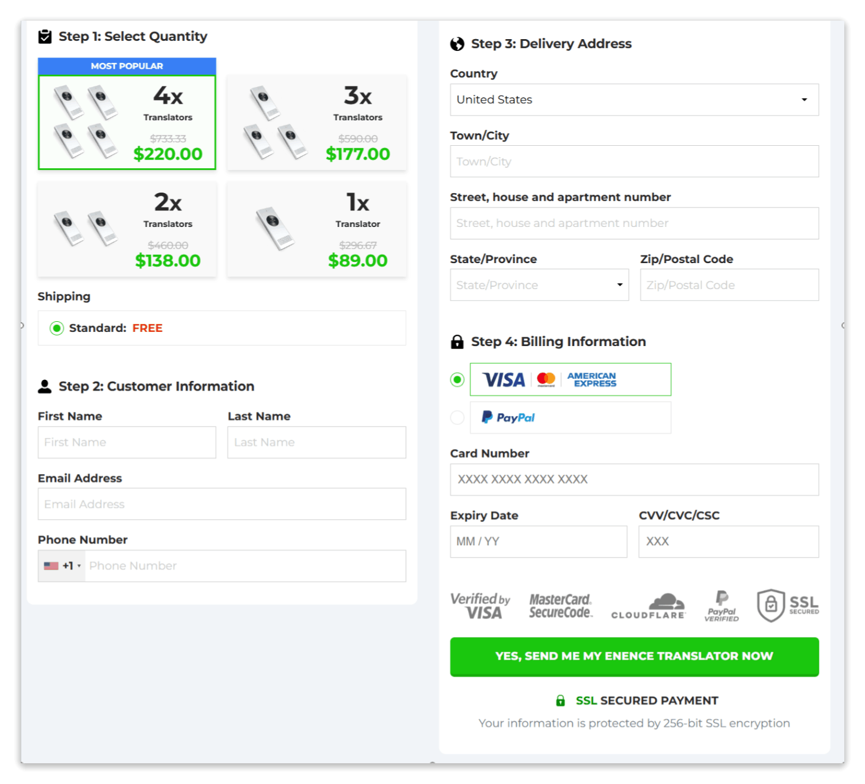Screen dimensions: 865x784
Task: Open the phone country code selector
Action: (61, 565)
